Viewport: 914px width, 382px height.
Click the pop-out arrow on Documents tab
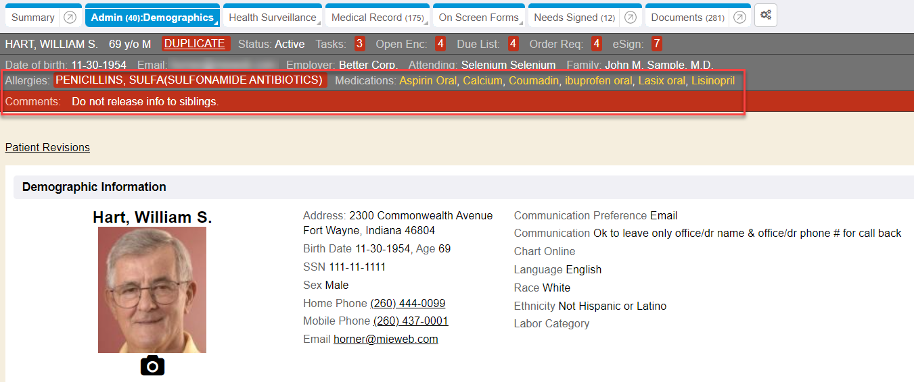pos(739,18)
